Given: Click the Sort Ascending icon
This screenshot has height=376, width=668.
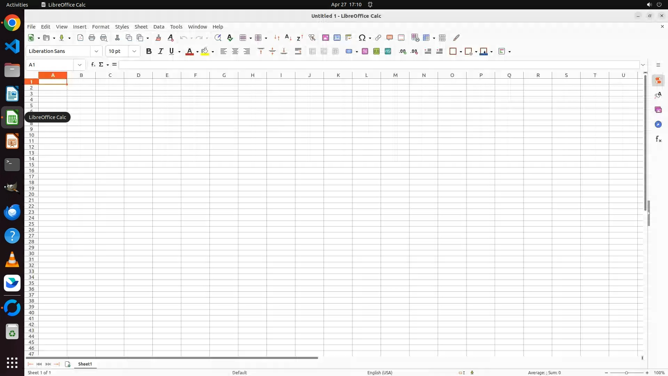Looking at the screenshot, I should [288, 38].
